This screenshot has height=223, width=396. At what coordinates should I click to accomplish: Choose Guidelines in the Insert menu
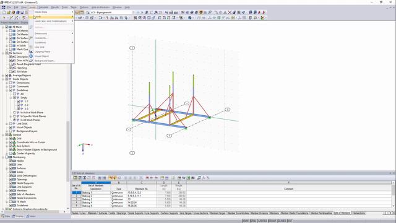click(51, 43)
